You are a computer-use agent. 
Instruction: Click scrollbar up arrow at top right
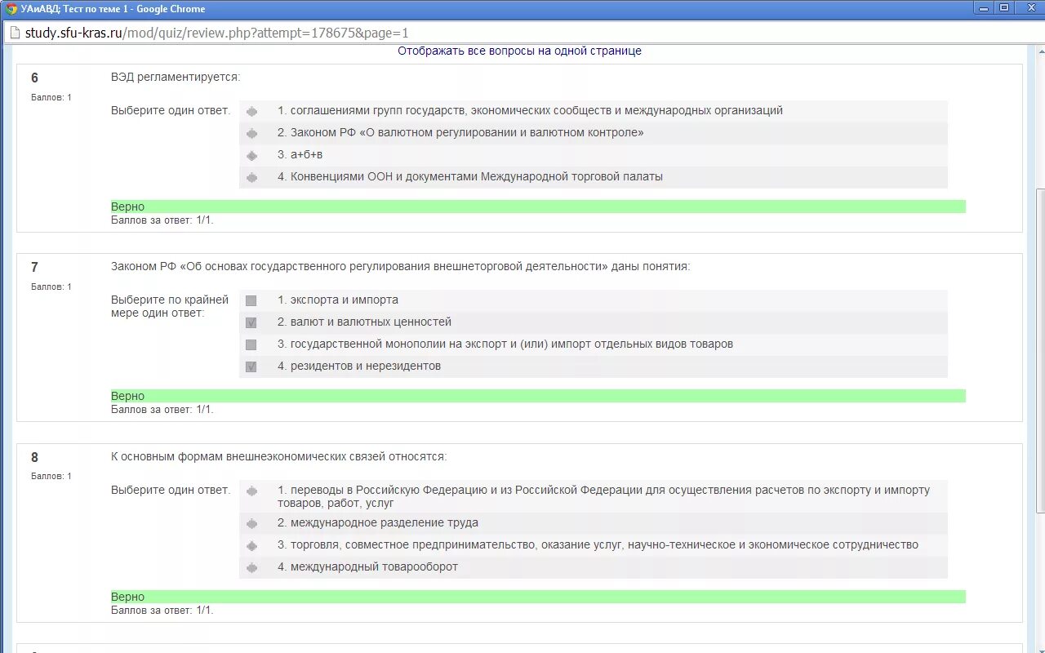pyautogui.click(x=1040, y=51)
